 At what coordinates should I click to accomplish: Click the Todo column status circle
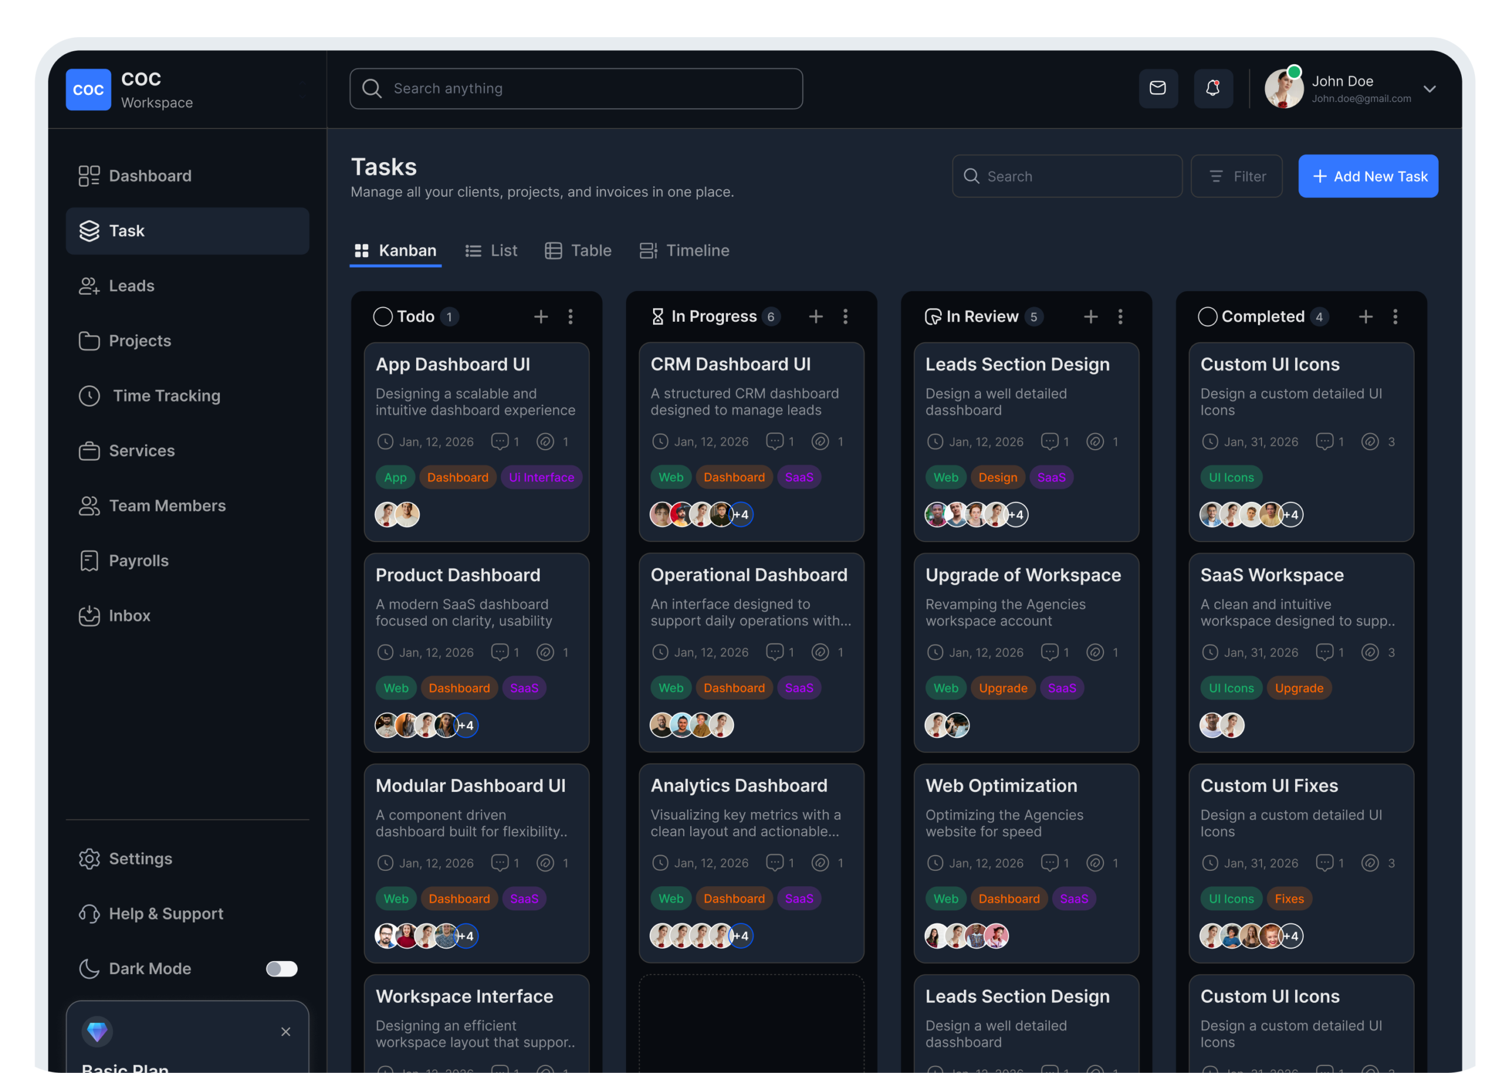point(383,316)
